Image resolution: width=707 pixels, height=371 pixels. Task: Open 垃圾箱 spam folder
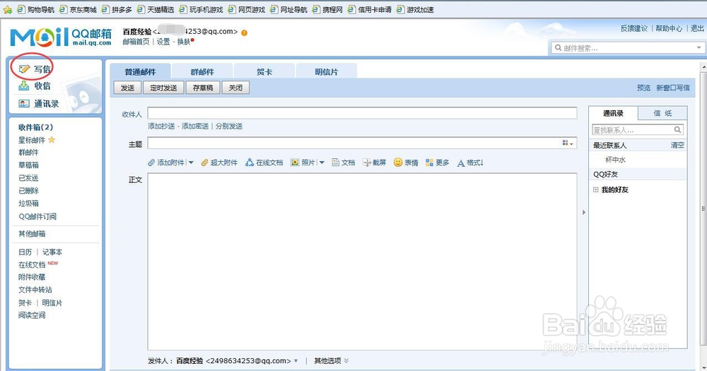[28, 204]
